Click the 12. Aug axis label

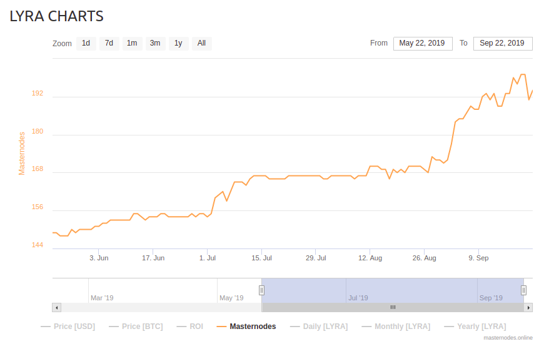click(370, 258)
